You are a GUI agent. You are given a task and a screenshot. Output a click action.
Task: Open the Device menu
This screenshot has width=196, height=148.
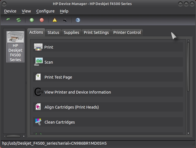pyautogui.click(x=10, y=11)
